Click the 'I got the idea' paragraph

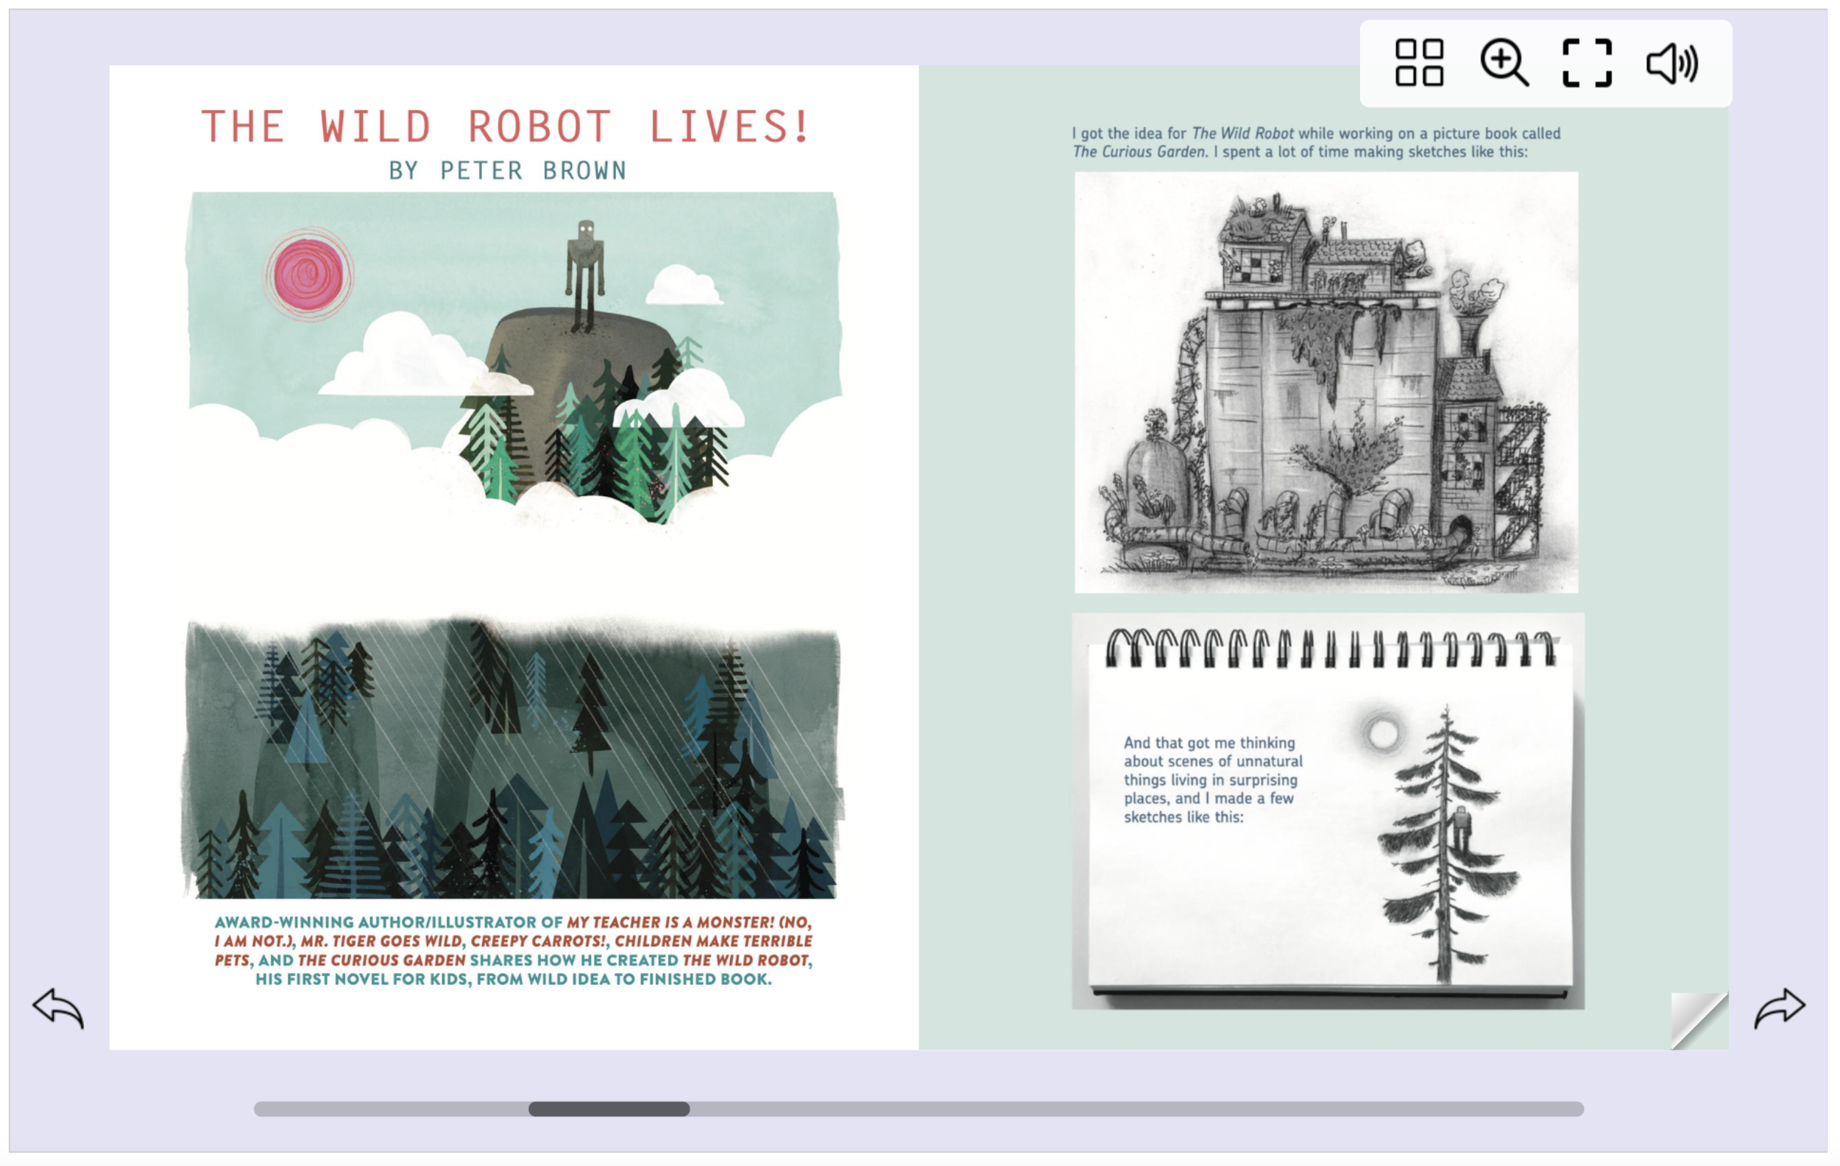(x=1316, y=142)
